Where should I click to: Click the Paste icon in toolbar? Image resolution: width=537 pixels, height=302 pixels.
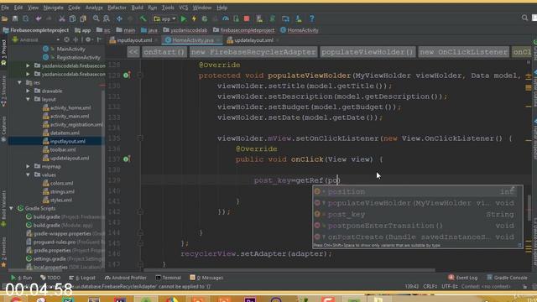point(83,18)
